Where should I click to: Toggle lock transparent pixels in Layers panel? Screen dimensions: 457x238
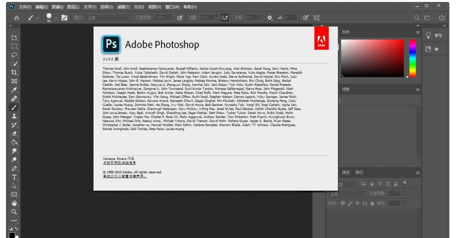(342, 203)
